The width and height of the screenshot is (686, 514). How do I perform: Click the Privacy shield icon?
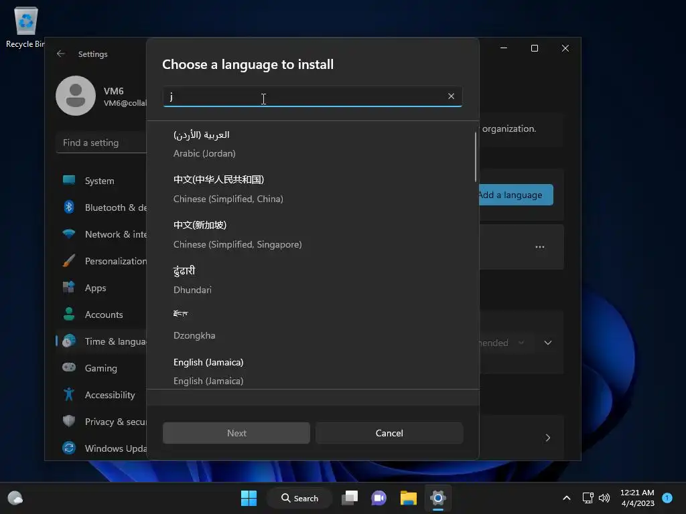click(69, 421)
